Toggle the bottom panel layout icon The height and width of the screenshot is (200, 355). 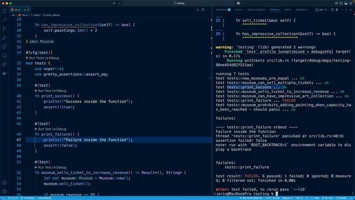click(346, 3)
